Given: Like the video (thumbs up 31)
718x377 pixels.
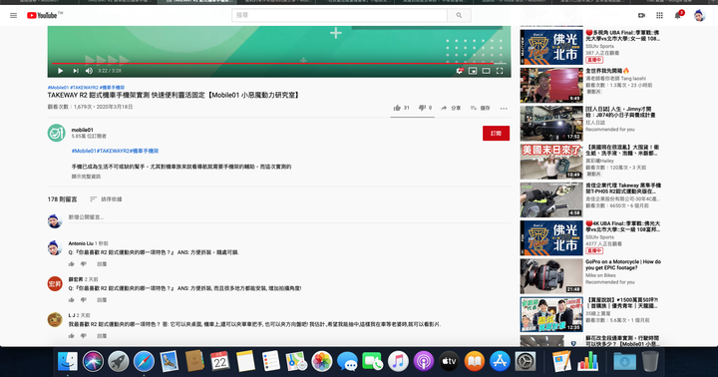Looking at the screenshot, I should pyautogui.click(x=401, y=108).
